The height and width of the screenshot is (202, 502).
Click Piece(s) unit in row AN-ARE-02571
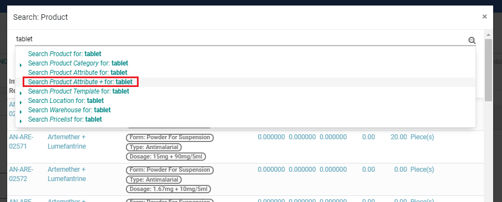pyautogui.click(x=422, y=137)
